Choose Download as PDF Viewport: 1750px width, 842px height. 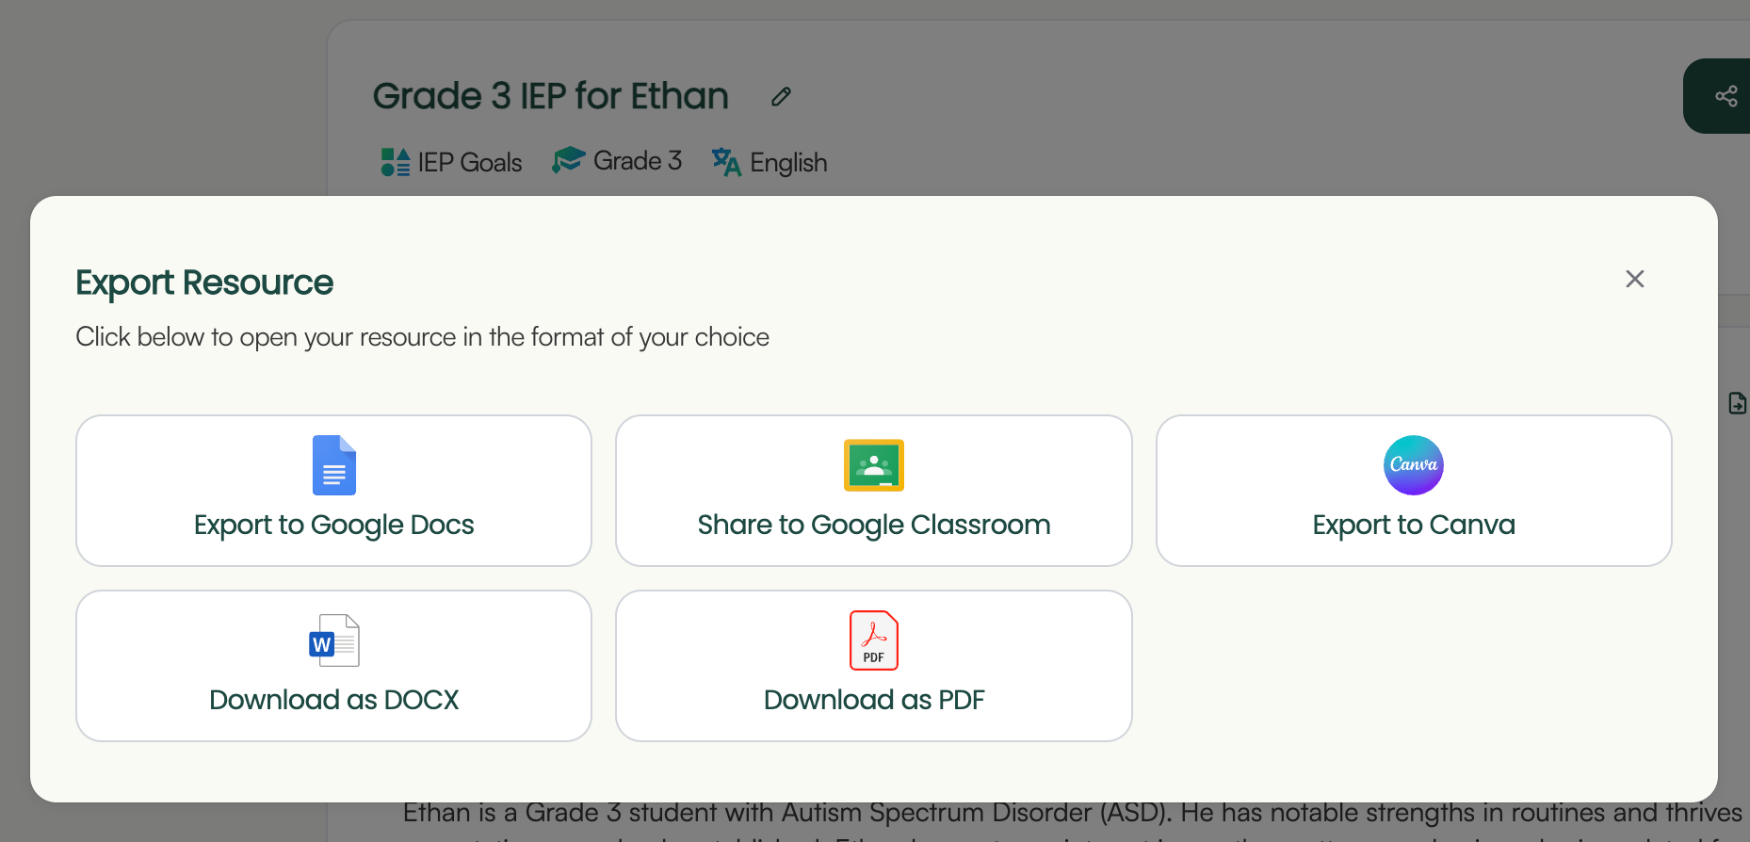click(873, 700)
